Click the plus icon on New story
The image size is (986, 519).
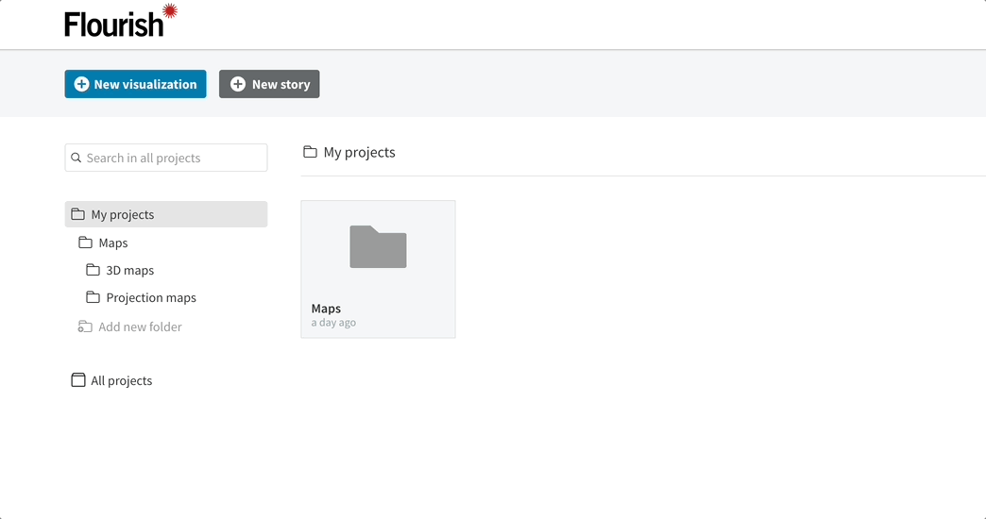pyautogui.click(x=238, y=84)
